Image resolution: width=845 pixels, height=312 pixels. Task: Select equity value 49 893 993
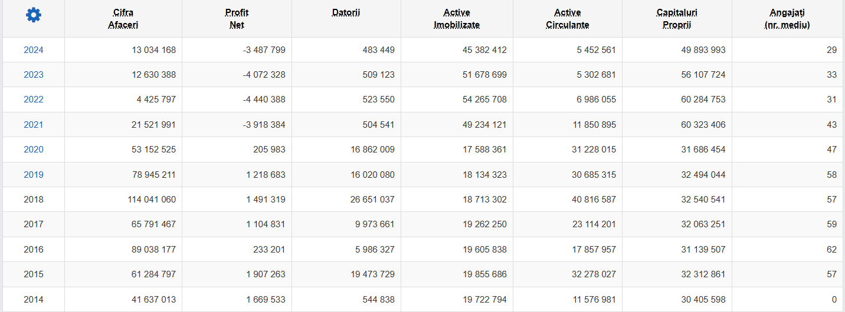[x=703, y=50]
